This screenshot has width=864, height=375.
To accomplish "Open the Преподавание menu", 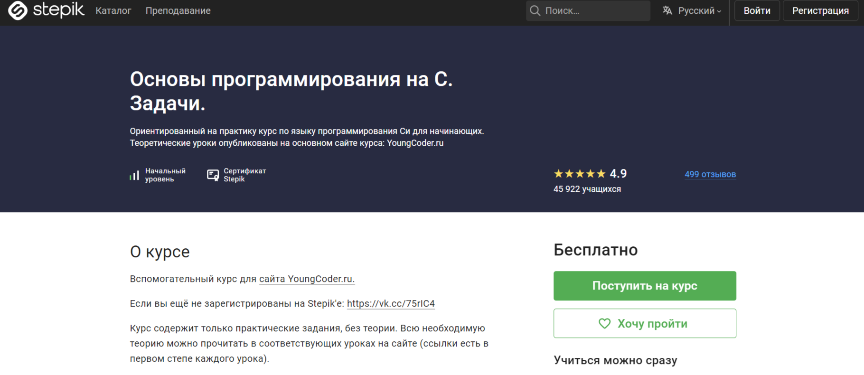I will pos(178,10).
